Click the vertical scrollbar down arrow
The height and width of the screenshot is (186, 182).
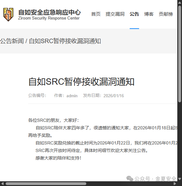tap(179, 179)
